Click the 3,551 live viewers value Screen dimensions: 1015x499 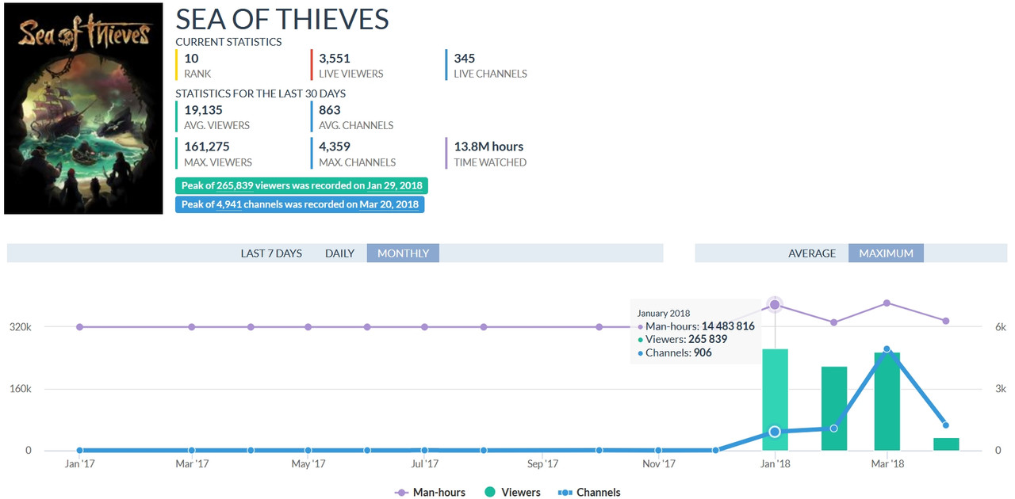coord(335,59)
